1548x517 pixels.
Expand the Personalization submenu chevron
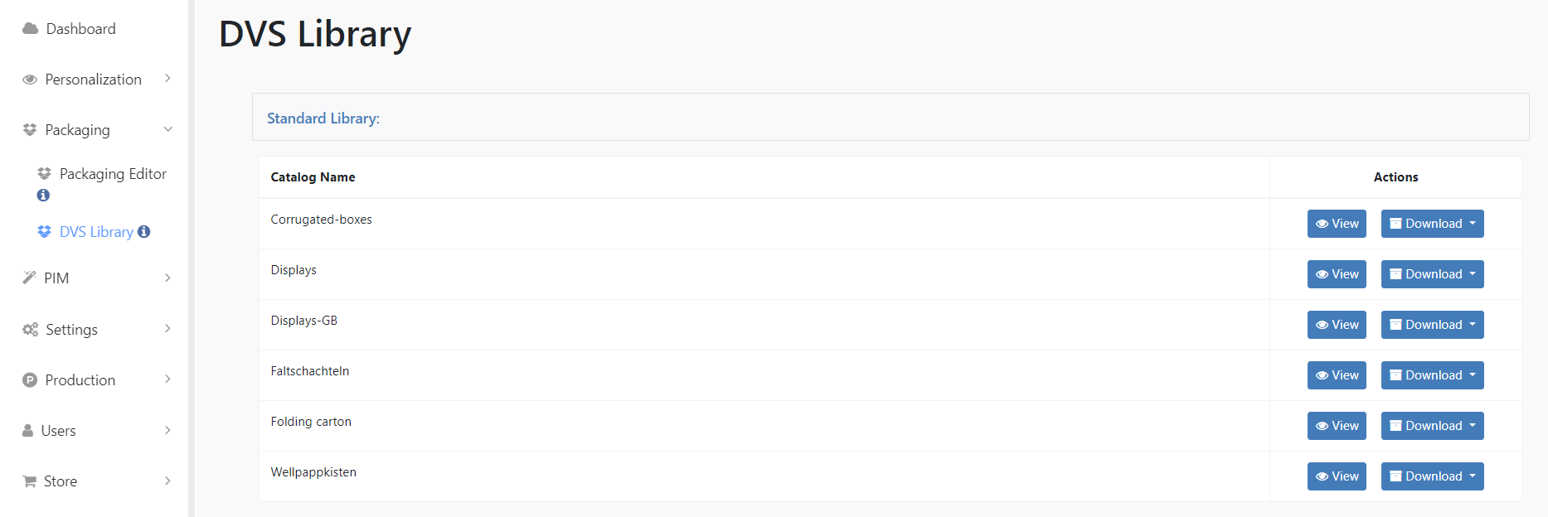pyautogui.click(x=167, y=79)
